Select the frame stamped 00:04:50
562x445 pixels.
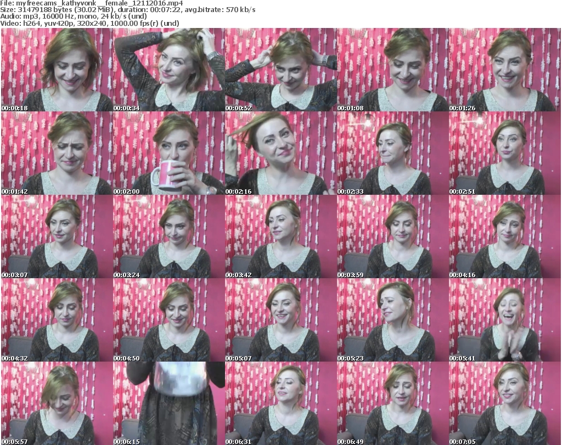click(x=168, y=320)
